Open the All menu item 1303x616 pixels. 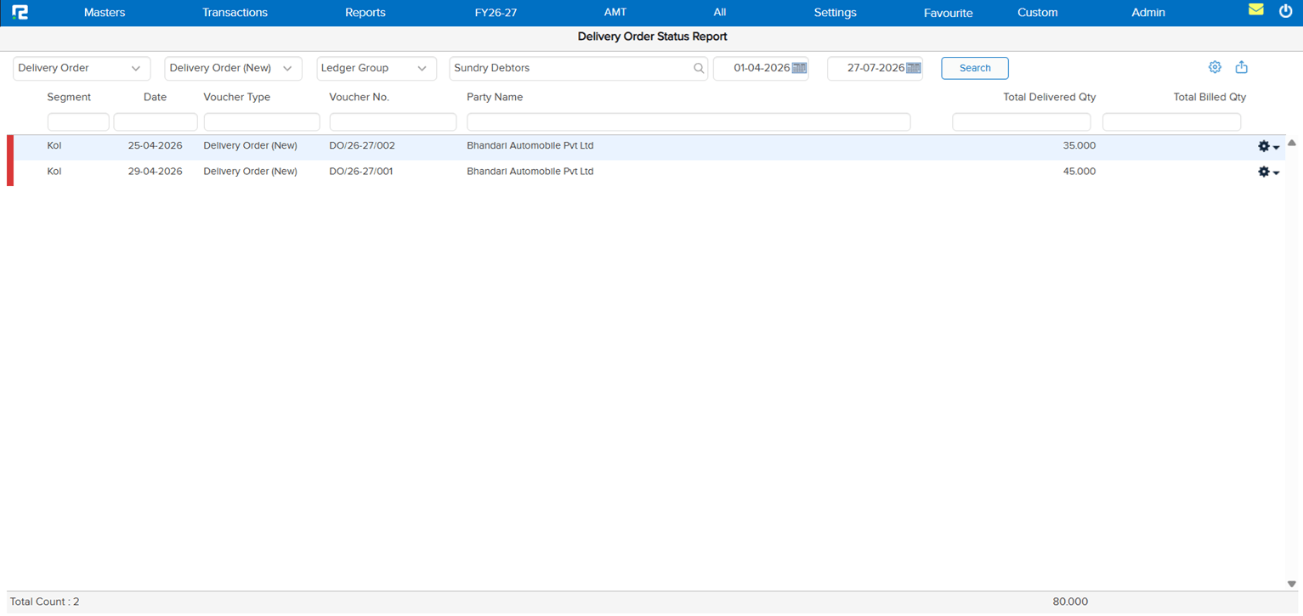pos(720,13)
